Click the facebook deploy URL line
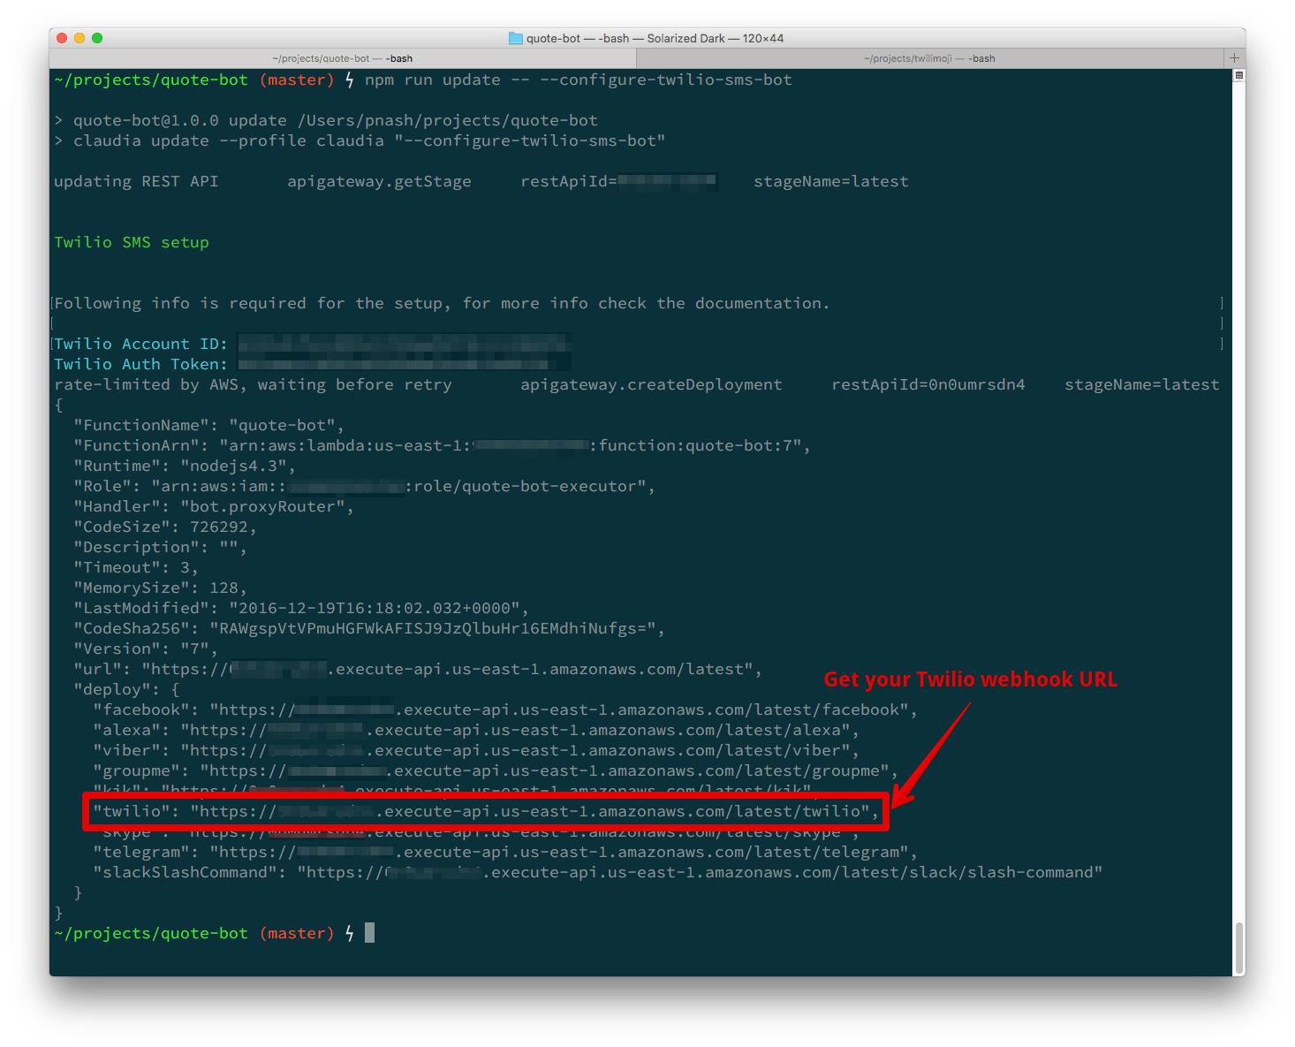The height and width of the screenshot is (1047, 1295). 505,709
